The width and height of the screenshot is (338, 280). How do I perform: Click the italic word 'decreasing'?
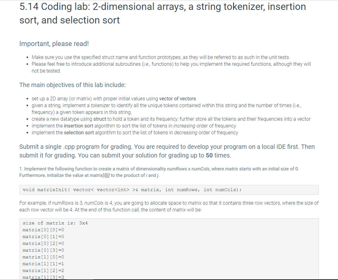(x=186, y=133)
